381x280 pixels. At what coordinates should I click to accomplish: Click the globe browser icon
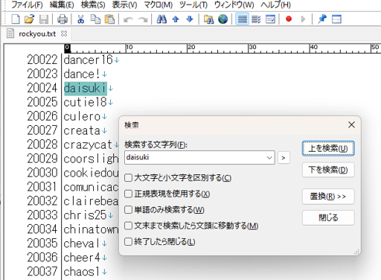pyautogui.click(x=223, y=19)
